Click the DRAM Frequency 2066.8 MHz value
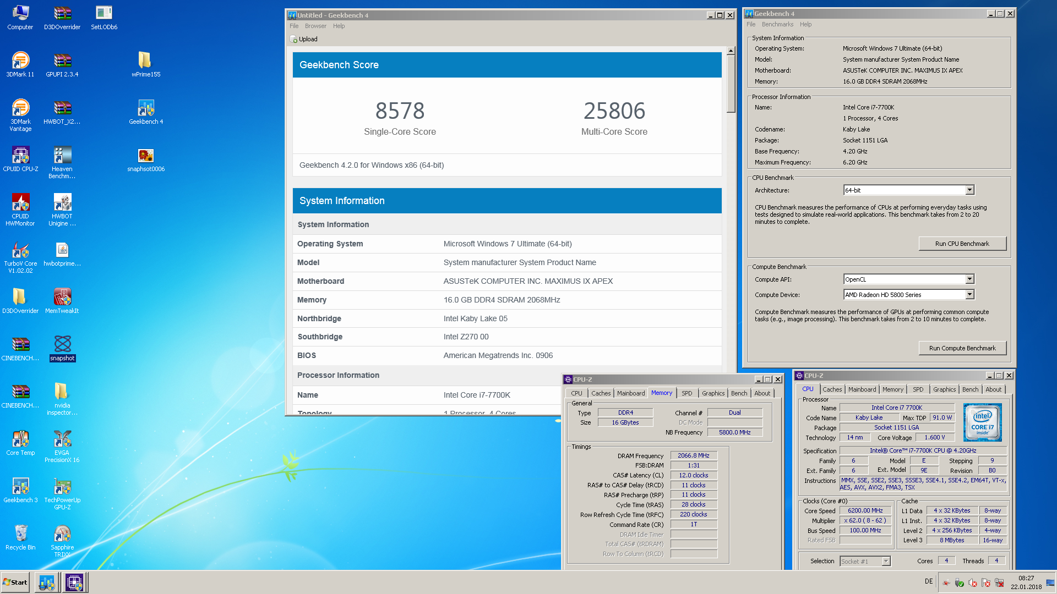1057x594 pixels. coord(693,455)
